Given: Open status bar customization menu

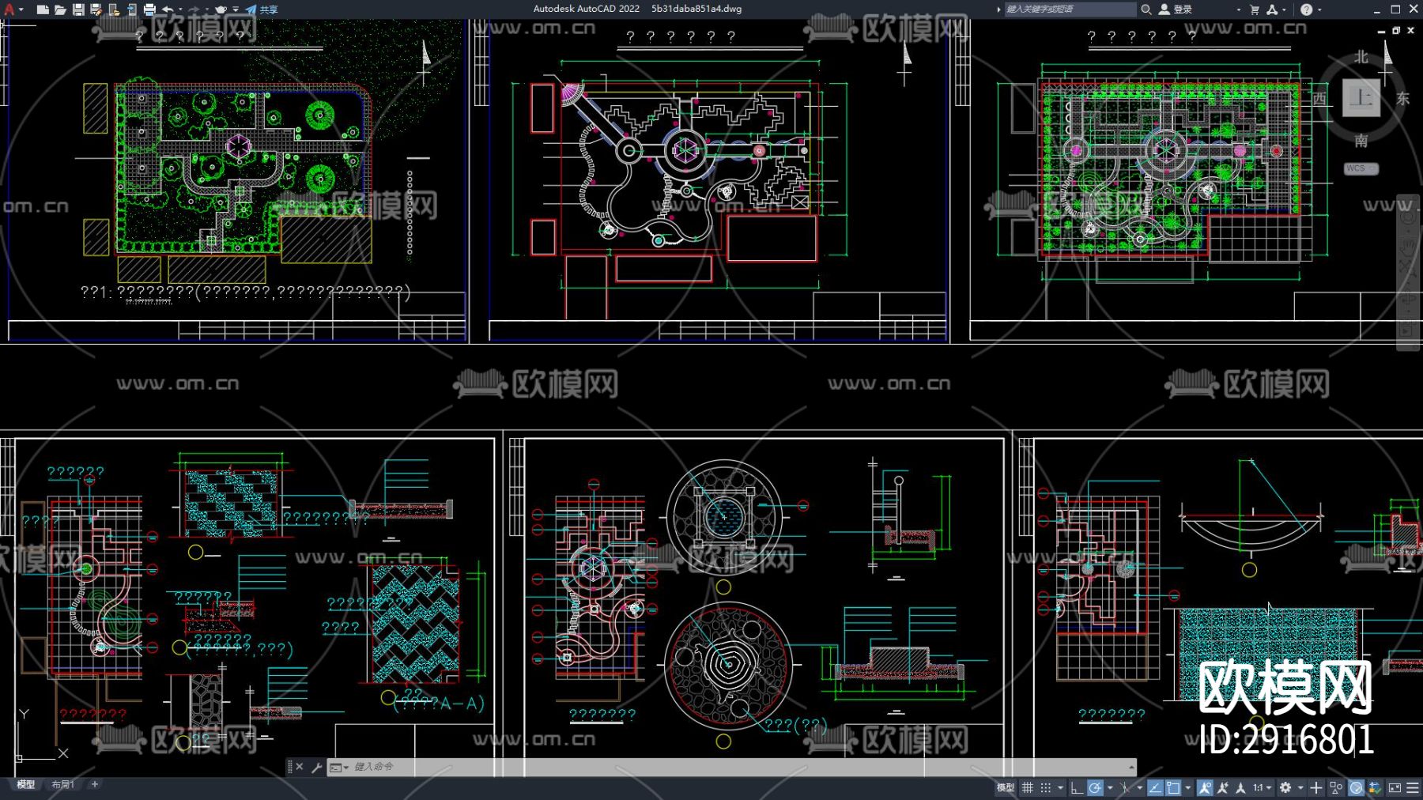Looking at the screenshot, I should tap(1412, 787).
